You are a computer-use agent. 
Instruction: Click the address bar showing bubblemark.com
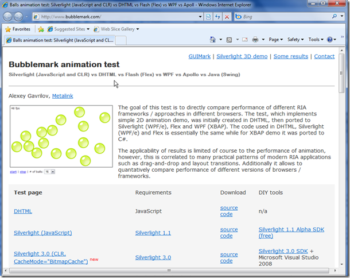[117, 17]
